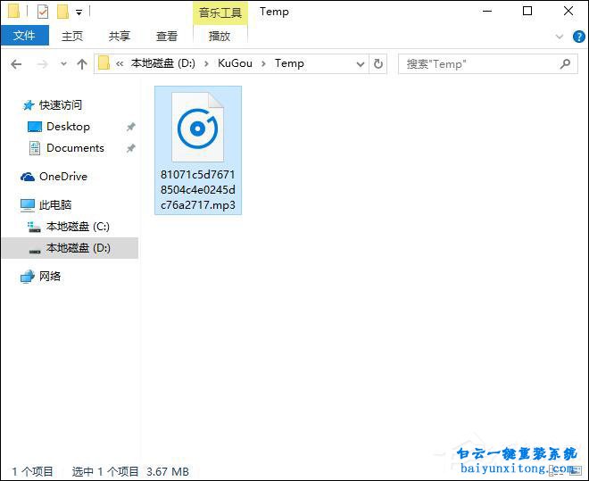Viewport: 589px width, 481px height.
Task: Go up one folder level
Action: tap(82, 64)
